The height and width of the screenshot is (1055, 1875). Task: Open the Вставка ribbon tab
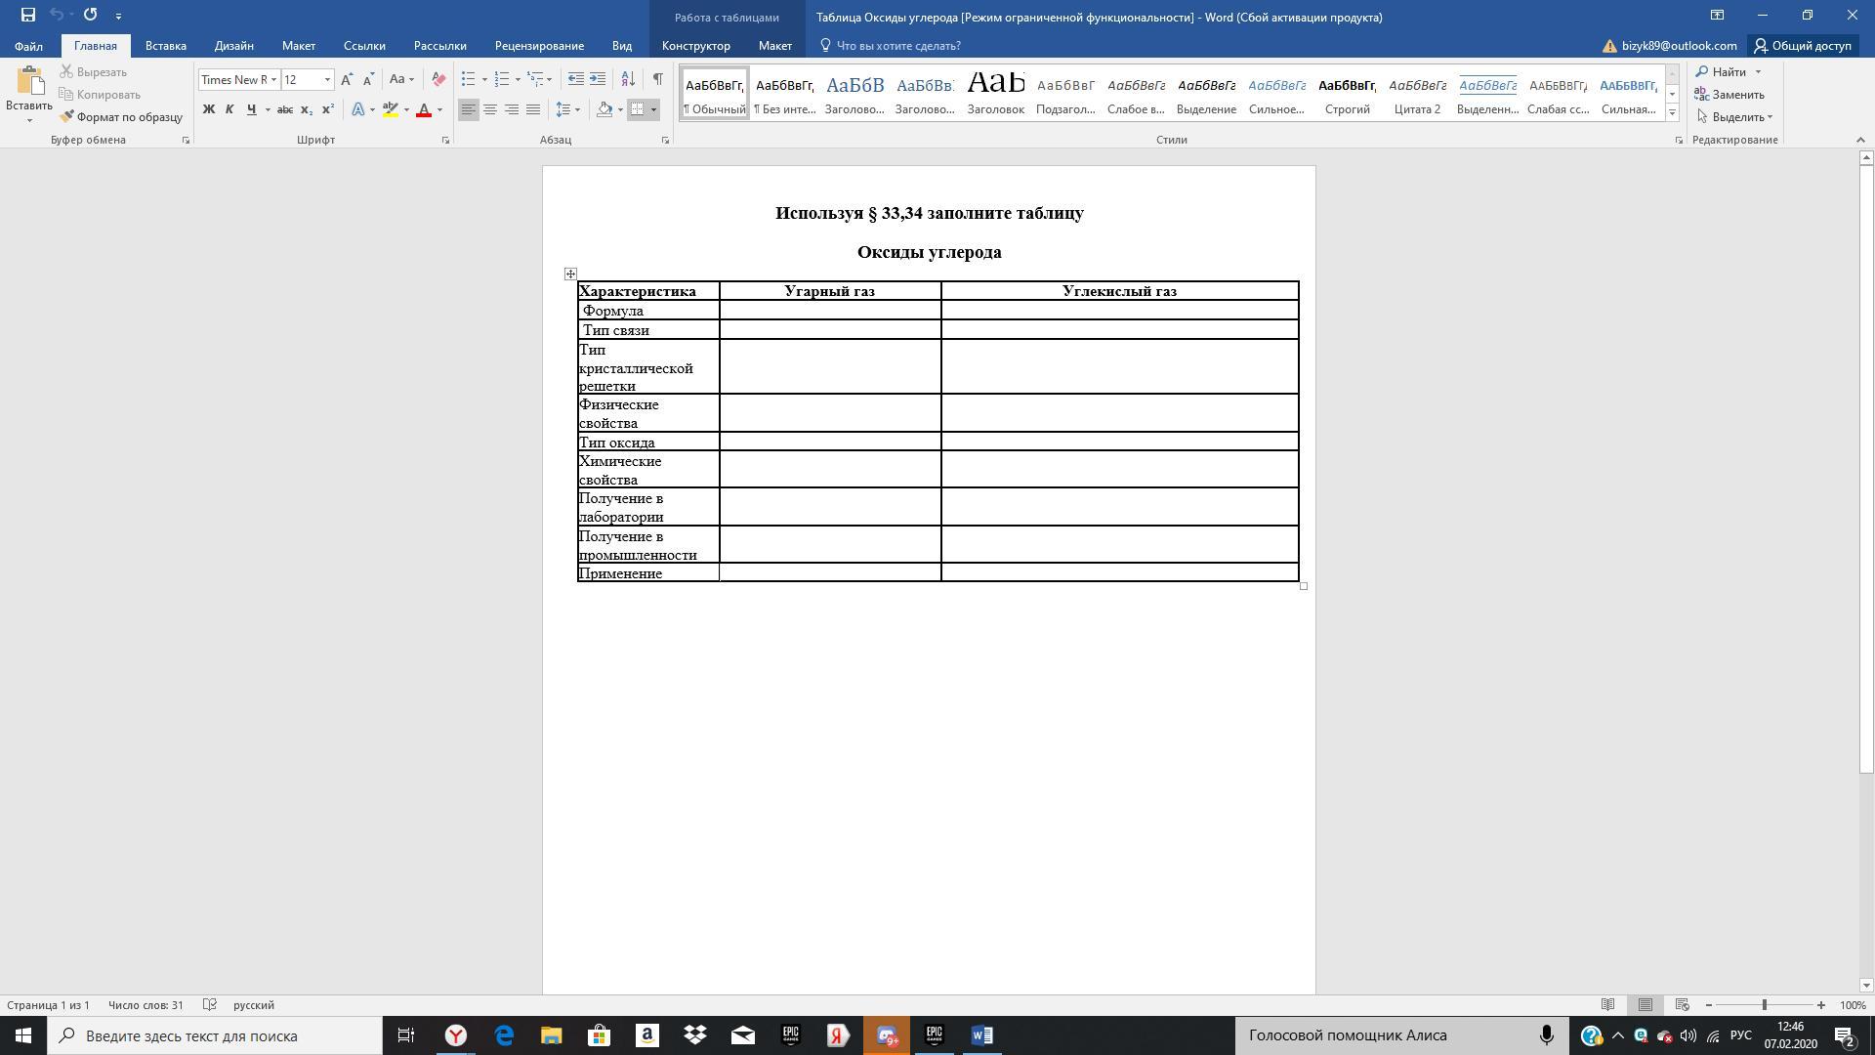pos(165,46)
